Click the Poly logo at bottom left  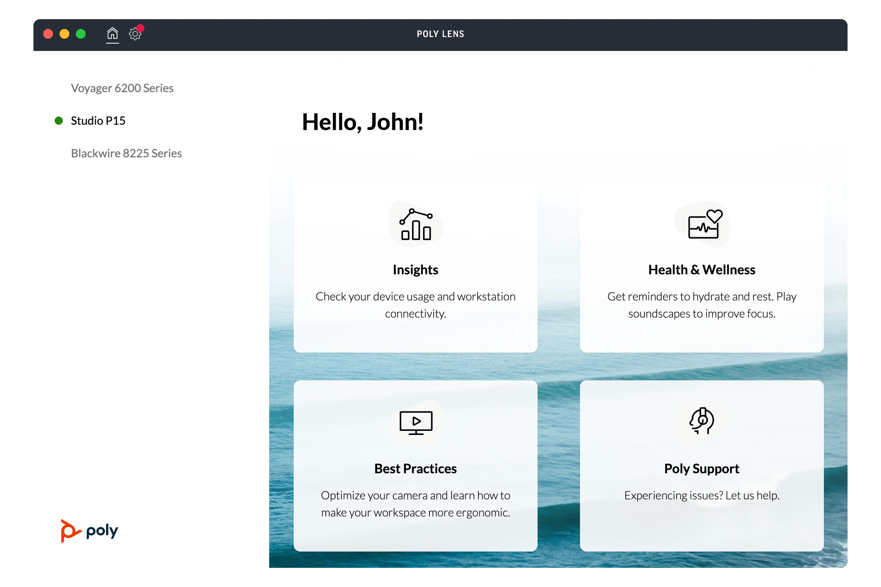coord(89,531)
